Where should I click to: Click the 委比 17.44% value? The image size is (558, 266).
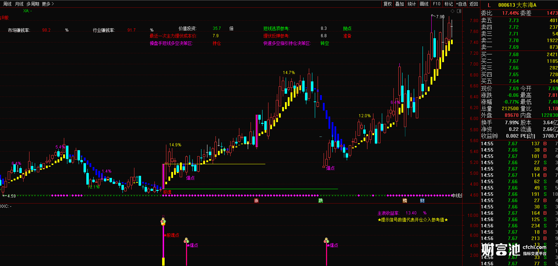coord(510,13)
